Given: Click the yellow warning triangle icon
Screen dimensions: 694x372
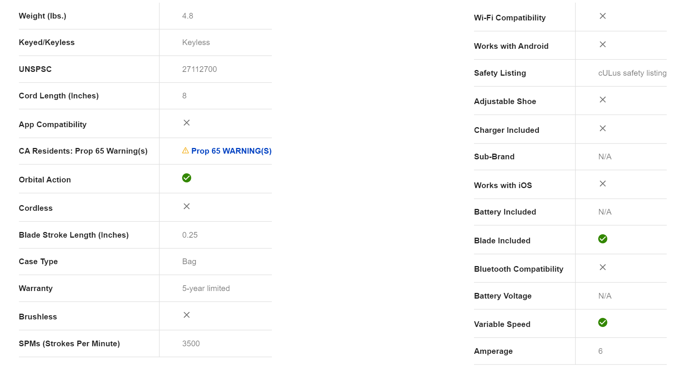Looking at the screenshot, I should [186, 151].
